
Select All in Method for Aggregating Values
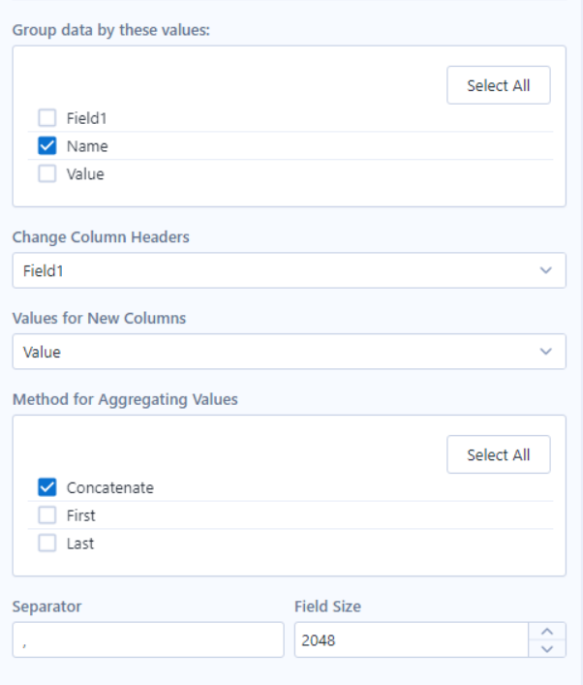coord(499,454)
